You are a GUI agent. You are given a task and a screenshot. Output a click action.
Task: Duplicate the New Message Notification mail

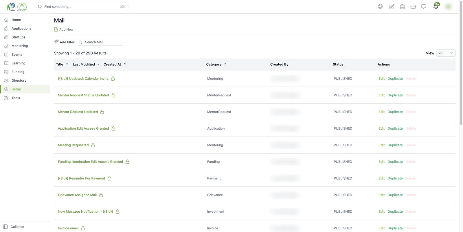pos(395,211)
